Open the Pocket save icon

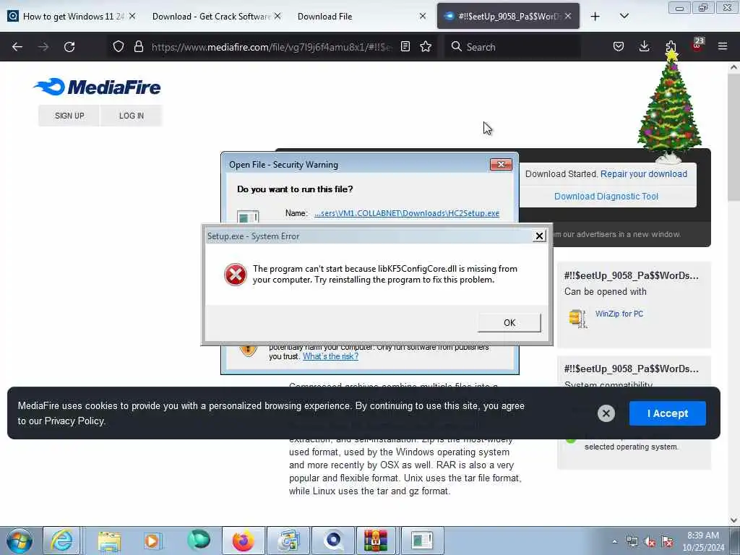click(619, 46)
